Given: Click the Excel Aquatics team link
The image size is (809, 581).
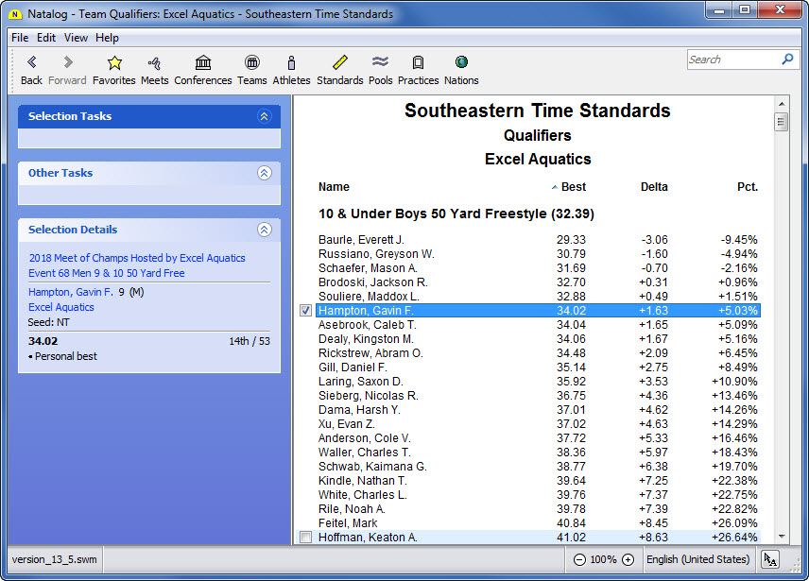Looking at the screenshot, I should (x=61, y=307).
